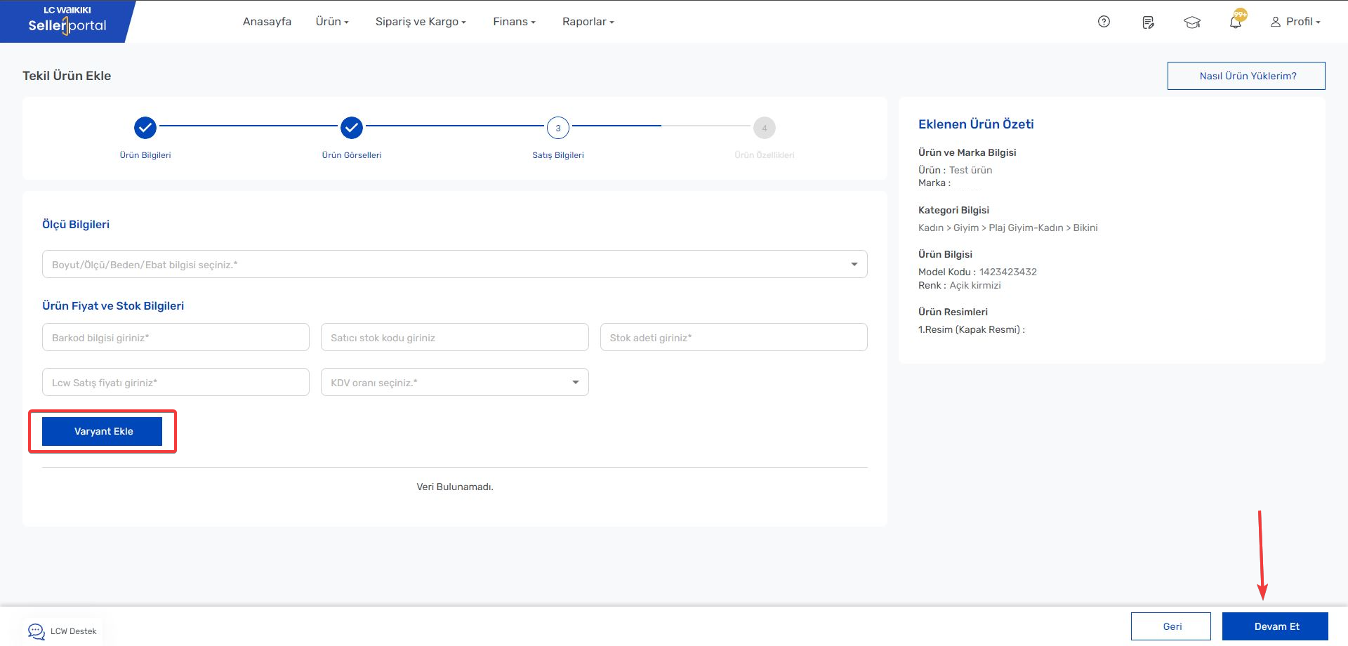The height and width of the screenshot is (646, 1348).
Task: Click the Varyant Ekle button
Action: [103, 431]
